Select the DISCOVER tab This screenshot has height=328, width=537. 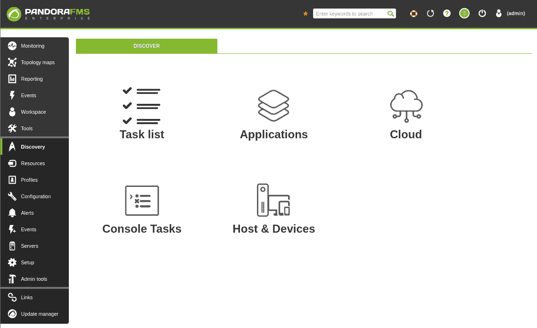[x=147, y=46]
